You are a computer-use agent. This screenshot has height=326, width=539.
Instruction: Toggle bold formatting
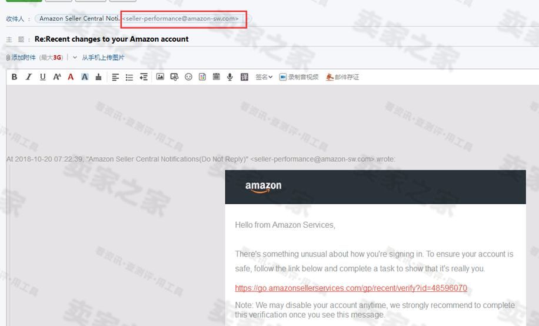15,76
